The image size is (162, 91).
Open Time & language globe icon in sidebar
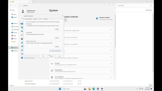(x=22, y=46)
